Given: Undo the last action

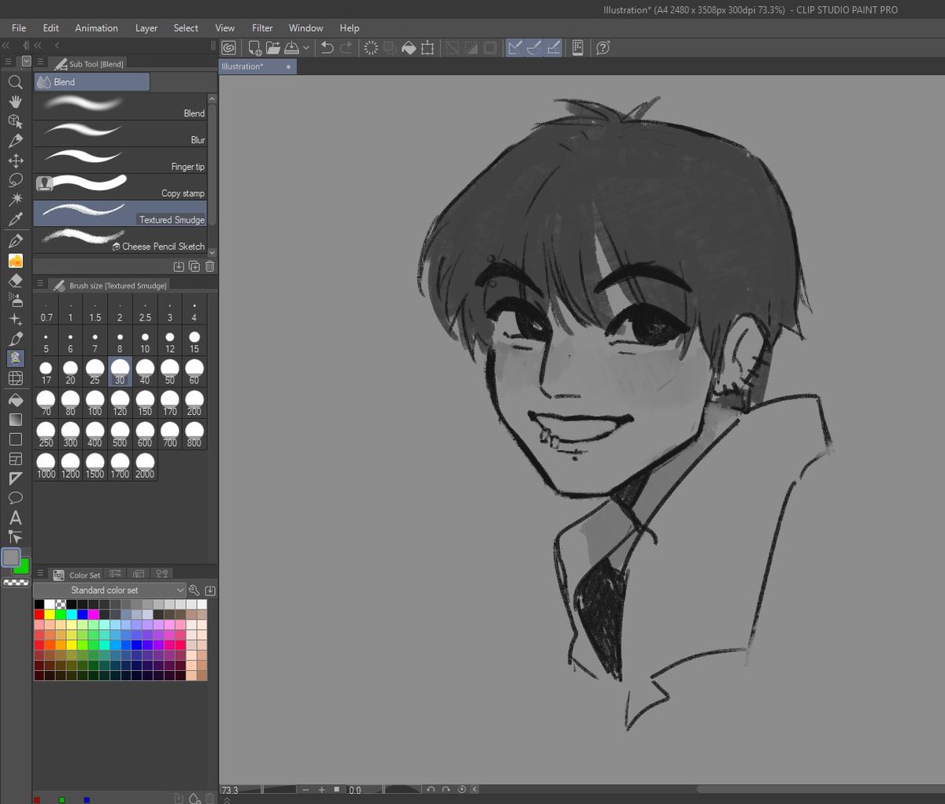Looking at the screenshot, I should (328, 48).
